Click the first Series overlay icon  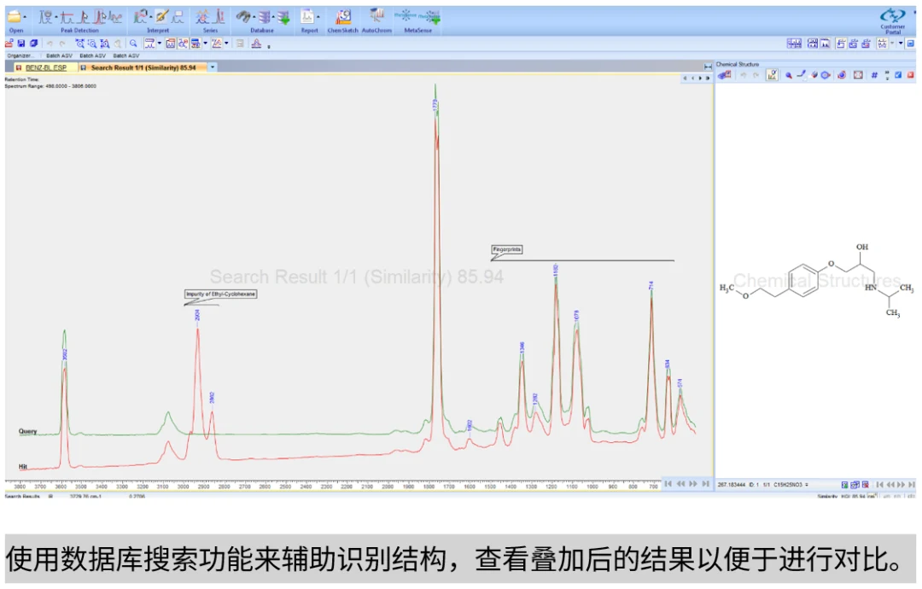point(202,17)
